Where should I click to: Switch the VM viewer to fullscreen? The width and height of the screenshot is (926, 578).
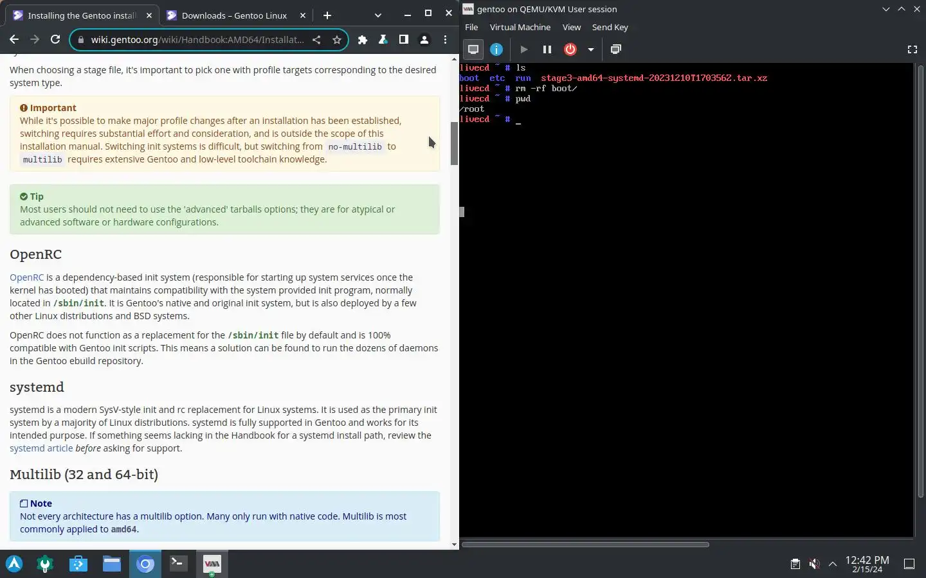[x=912, y=49]
